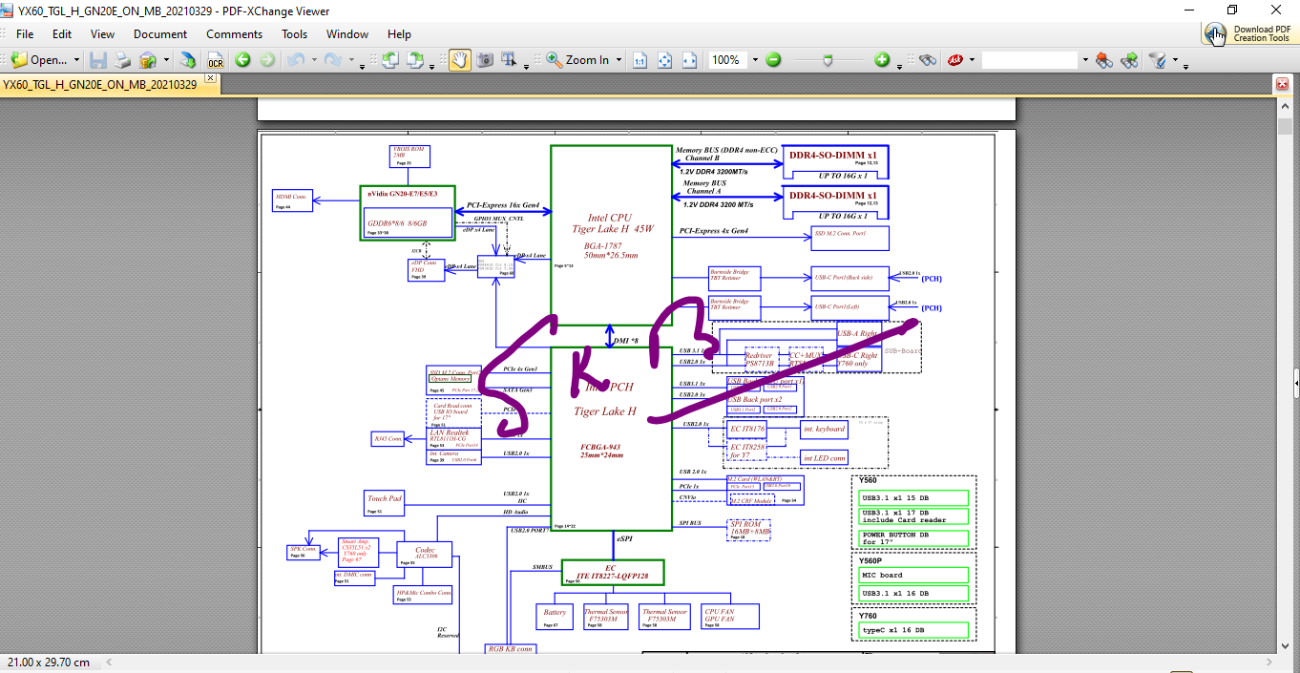Open the Zoom In tool dropdown
1300x673 pixels.
[619, 59]
